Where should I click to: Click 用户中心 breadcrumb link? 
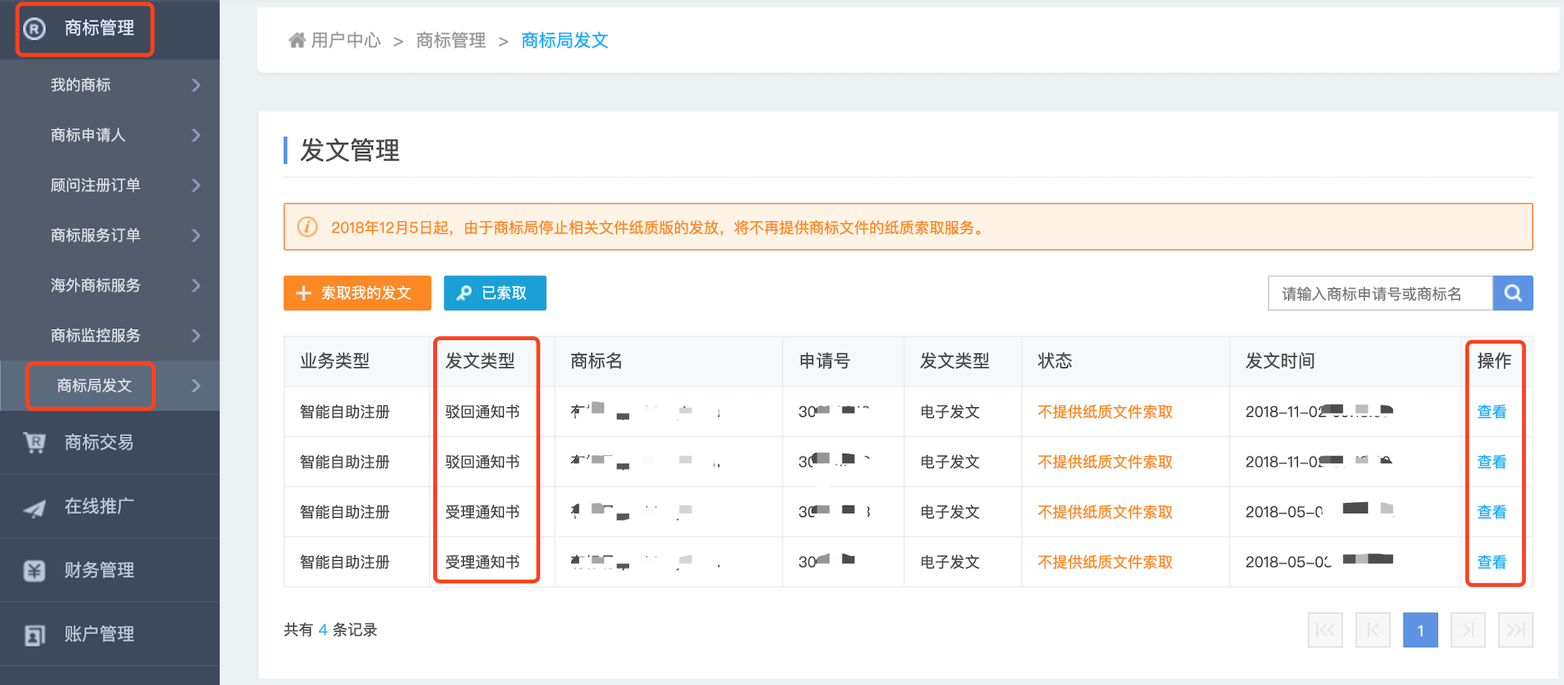click(346, 40)
